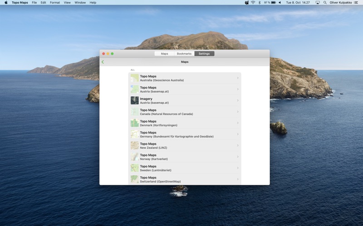Open the Apple menu
This screenshot has height=226, width=363.
6,3
